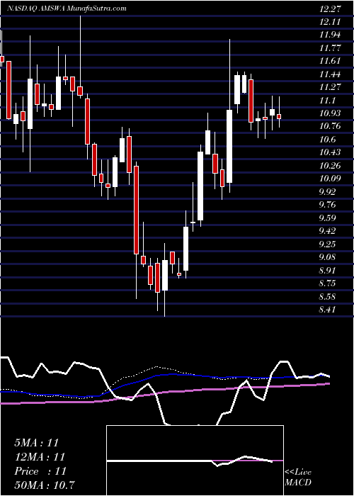
Task: Select the 11.44 price axis label
Action: click(x=330, y=74)
